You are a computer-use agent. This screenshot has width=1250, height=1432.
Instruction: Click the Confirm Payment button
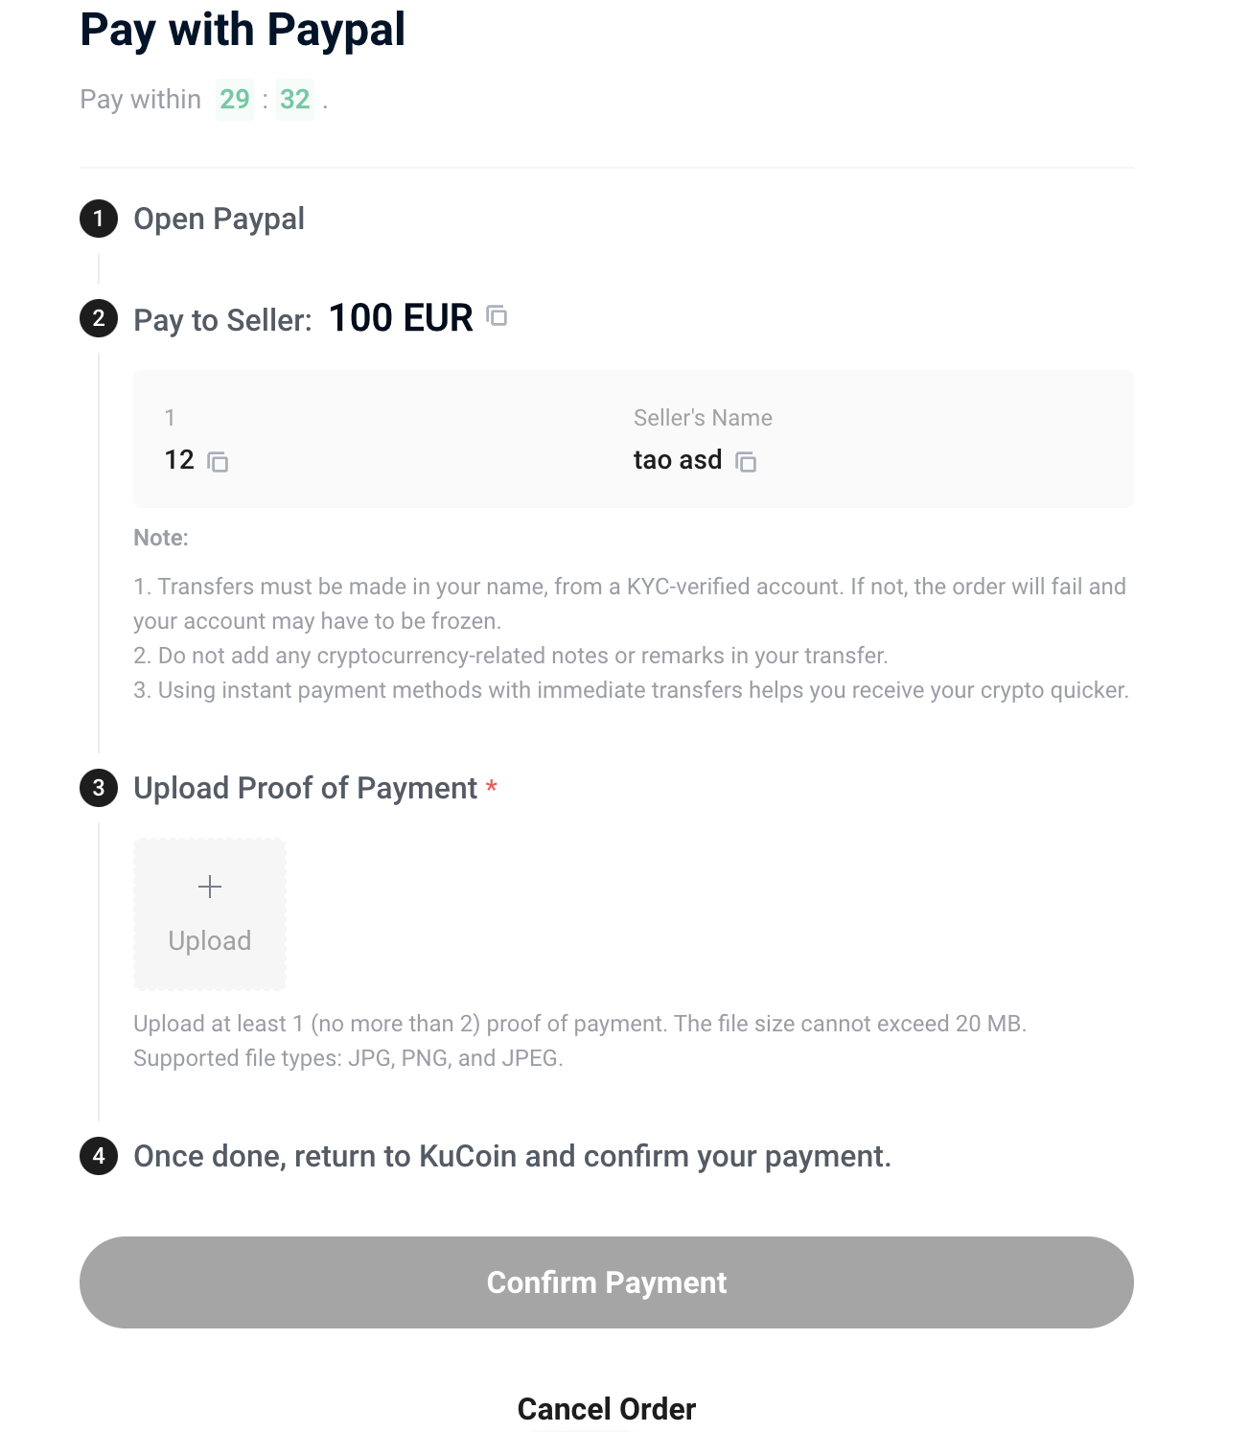coord(607,1282)
